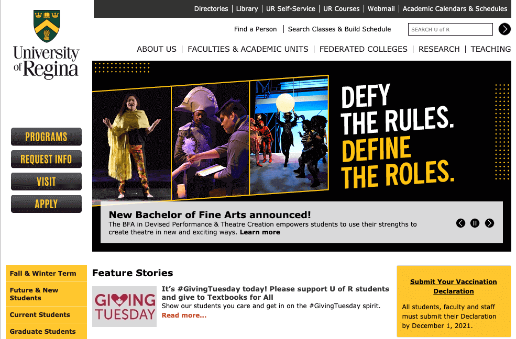Click Learn more in the banner caption
Image resolution: width=516 pixels, height=339 pixels.
(x=260, y=232)
